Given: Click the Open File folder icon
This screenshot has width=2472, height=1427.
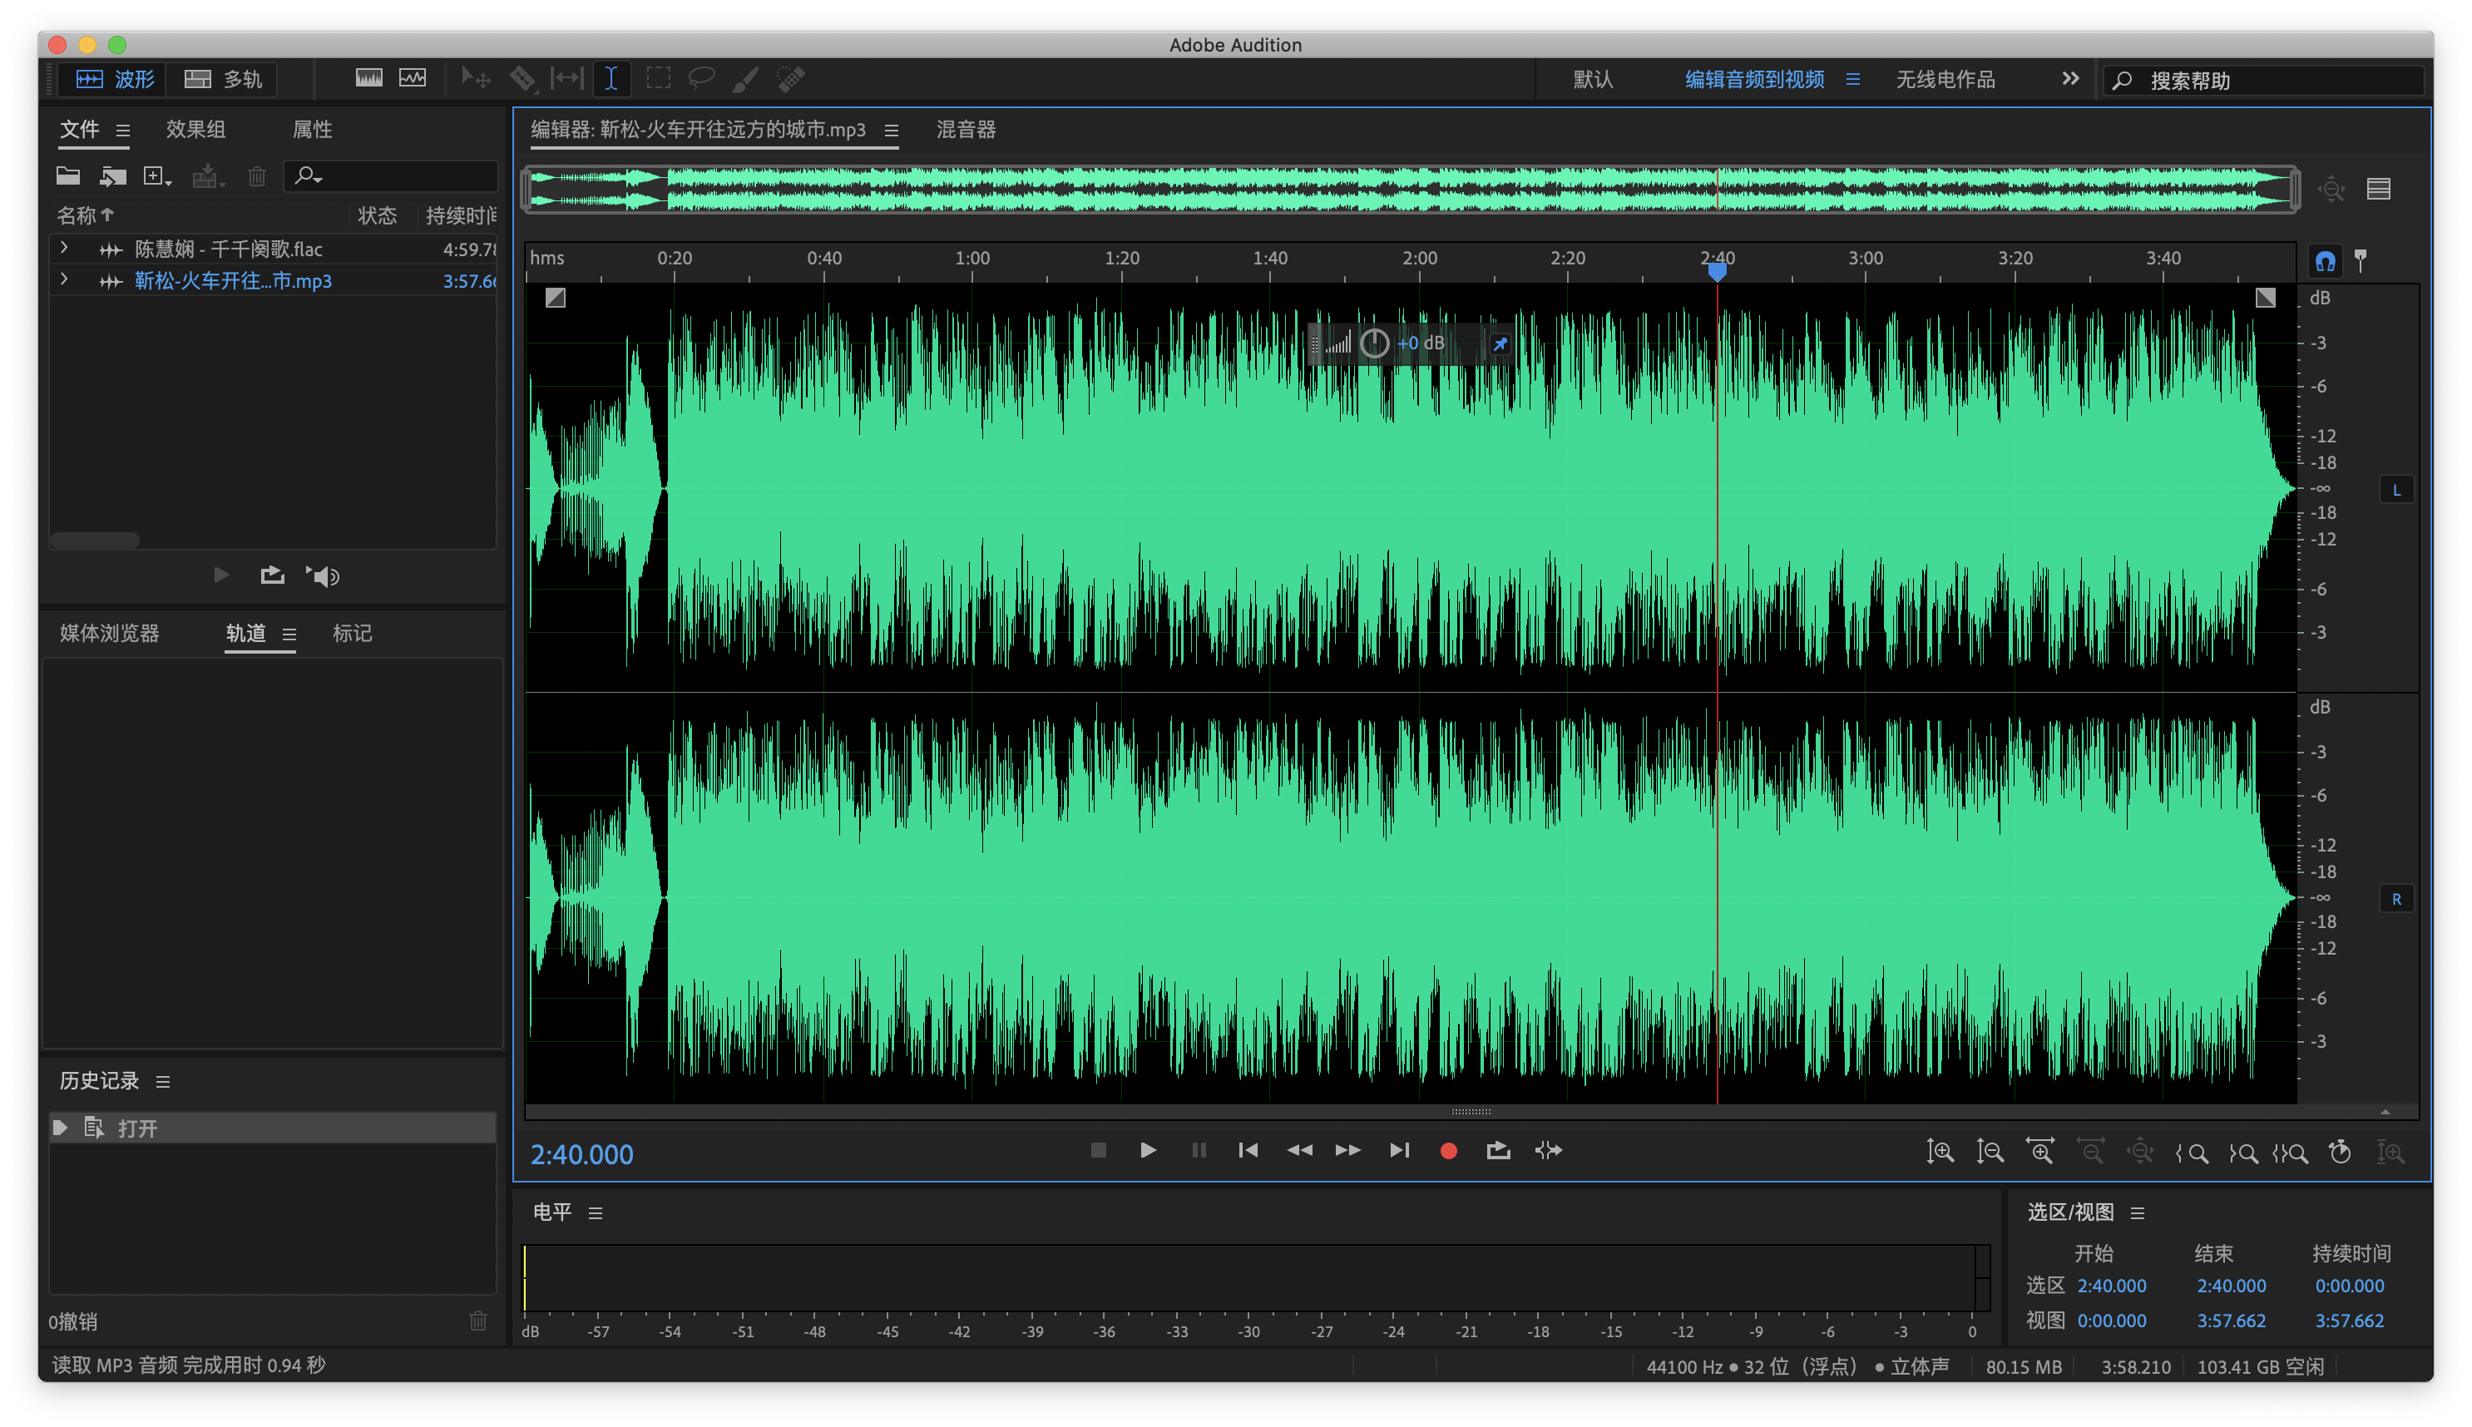Looking at the screenshot, I should [67, 176].
